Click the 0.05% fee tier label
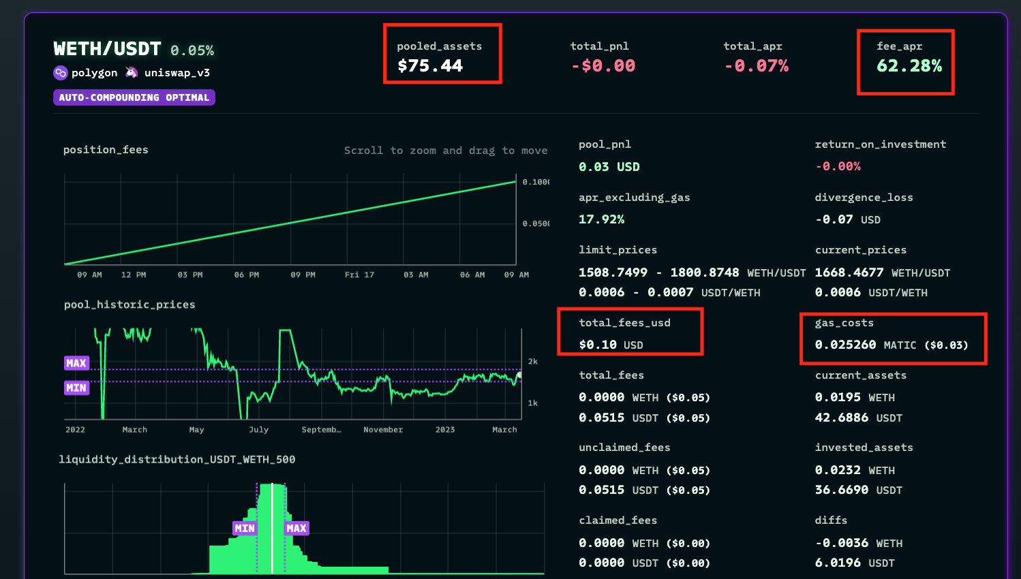This screenshot has height=579, width=1021. click(192, 51)
